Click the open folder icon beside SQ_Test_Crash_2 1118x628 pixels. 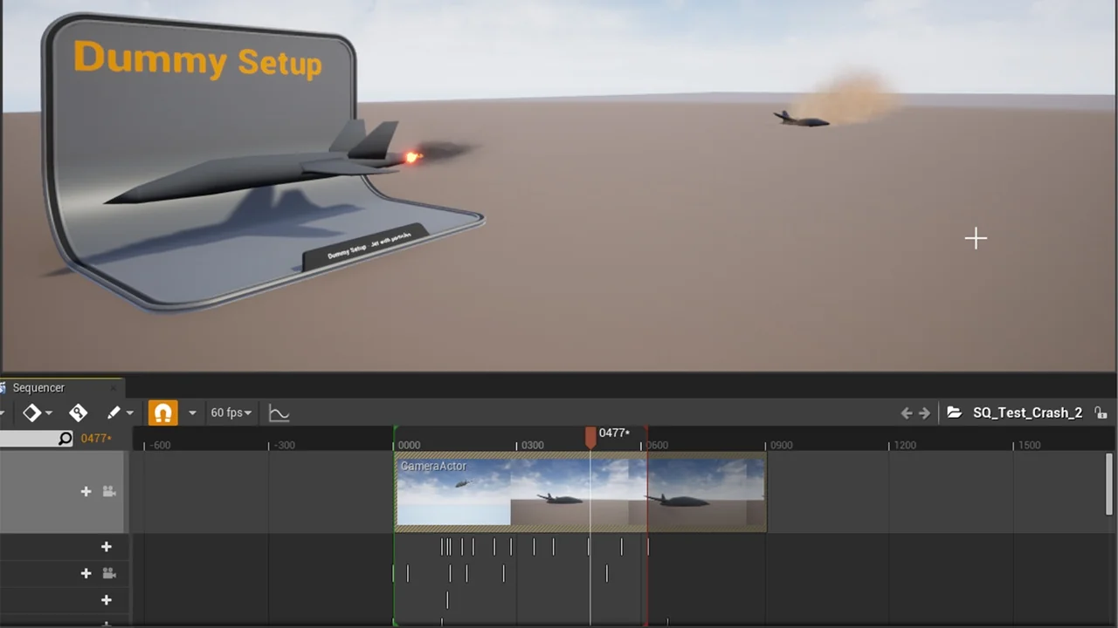[954, 413]
